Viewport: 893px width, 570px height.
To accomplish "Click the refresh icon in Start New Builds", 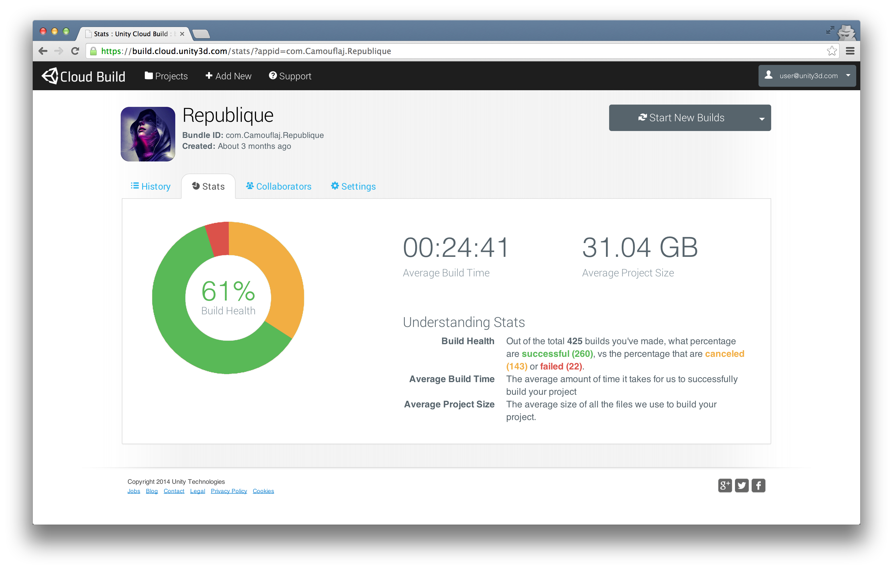I will (x=642, y=118).
